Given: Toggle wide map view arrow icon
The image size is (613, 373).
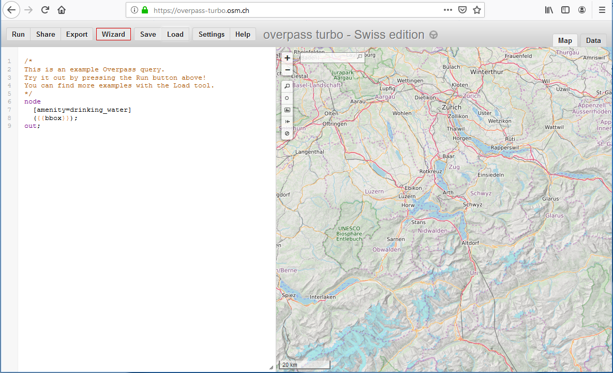Looking at the screenshot, I should [x=287, y=122].
